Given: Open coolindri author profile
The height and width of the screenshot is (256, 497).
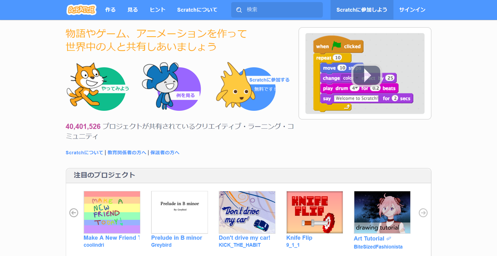Looking at the screenshot, I should 94,245.
